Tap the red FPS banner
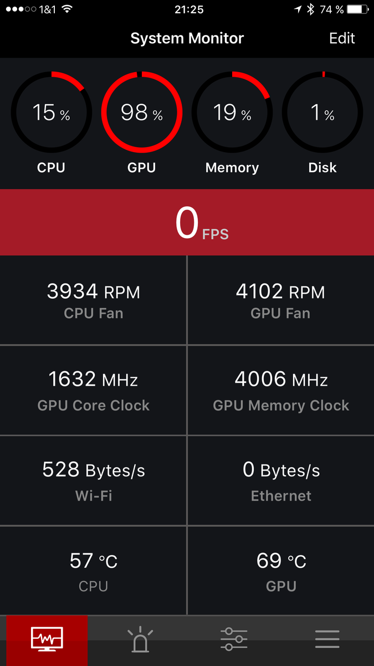The height and width of the screenshot is (666, 374). [x=187, y=223]
